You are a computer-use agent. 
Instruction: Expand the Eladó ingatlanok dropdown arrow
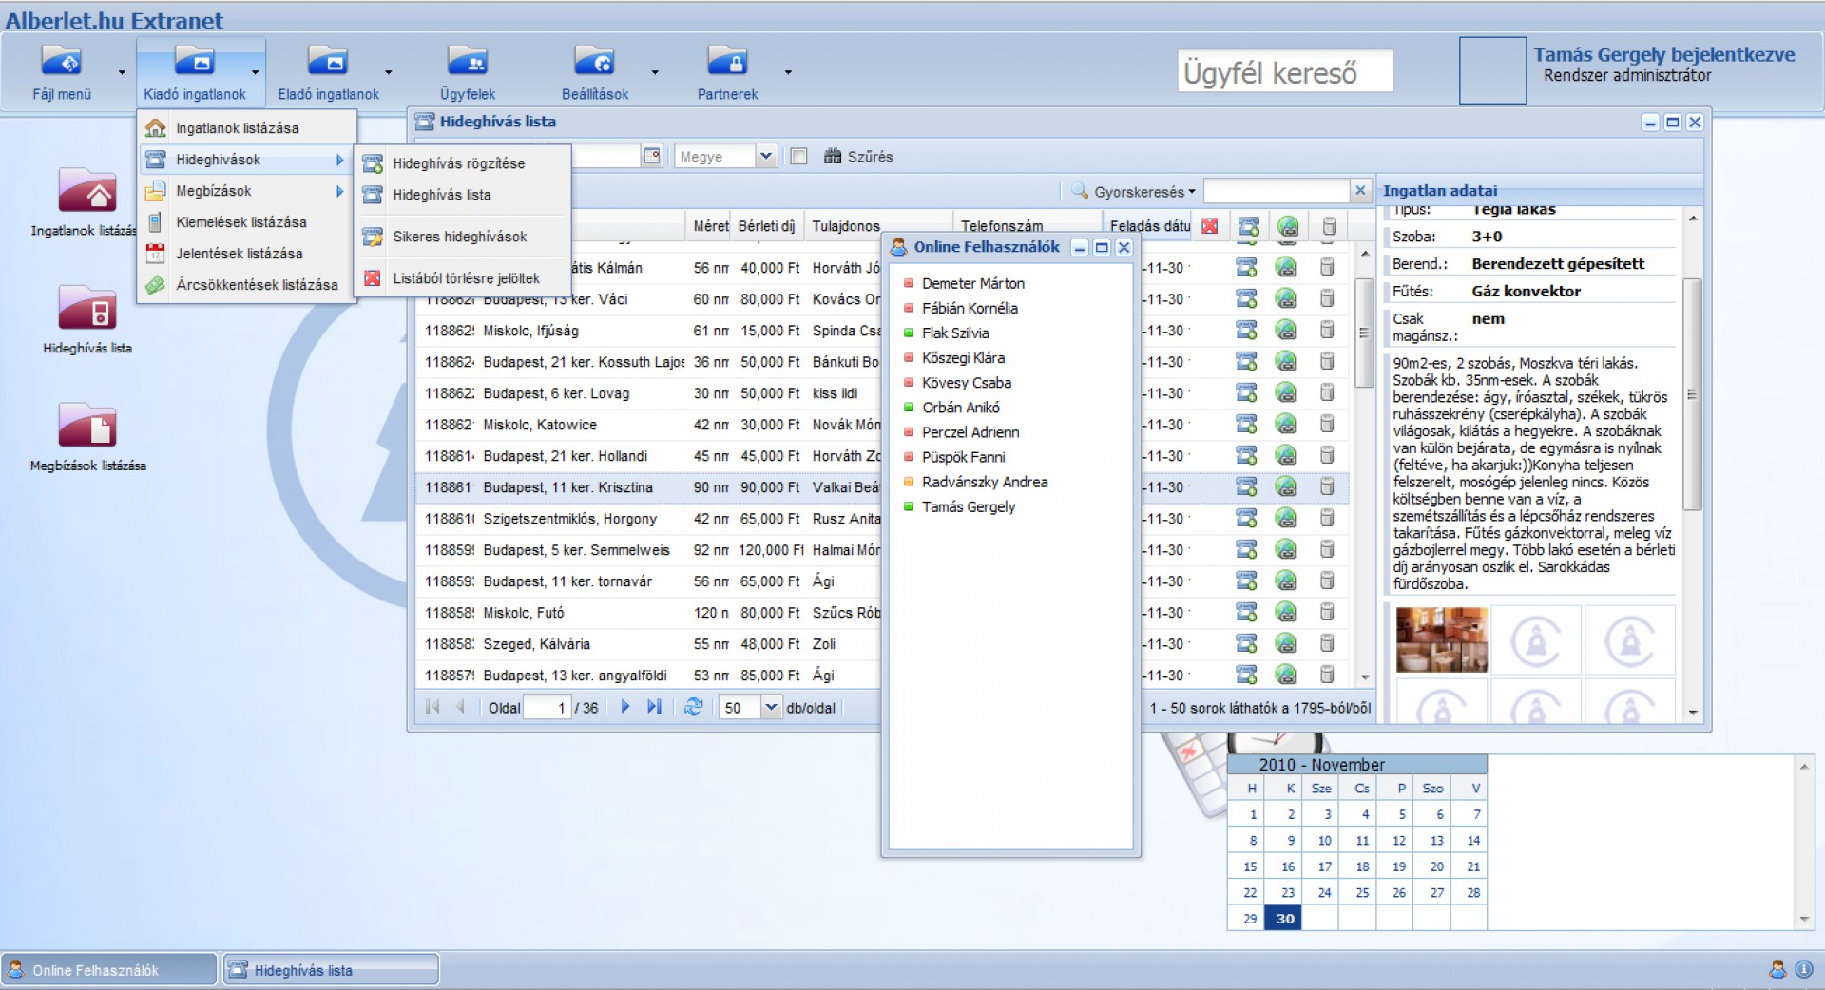click(x=388, y=72)
